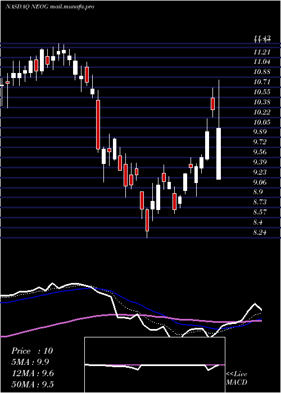Click the 9.39 price axis label

coord(260,162)
